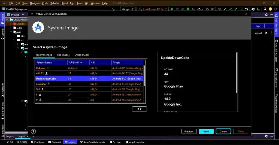
Task: Open the Refactor menu
Action: pos(55,3)
